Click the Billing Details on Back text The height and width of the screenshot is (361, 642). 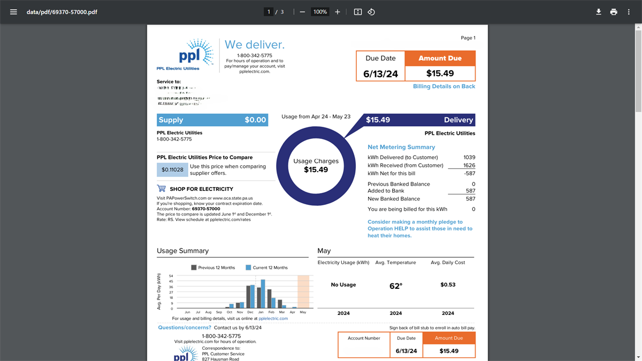[x=444, y=86]
